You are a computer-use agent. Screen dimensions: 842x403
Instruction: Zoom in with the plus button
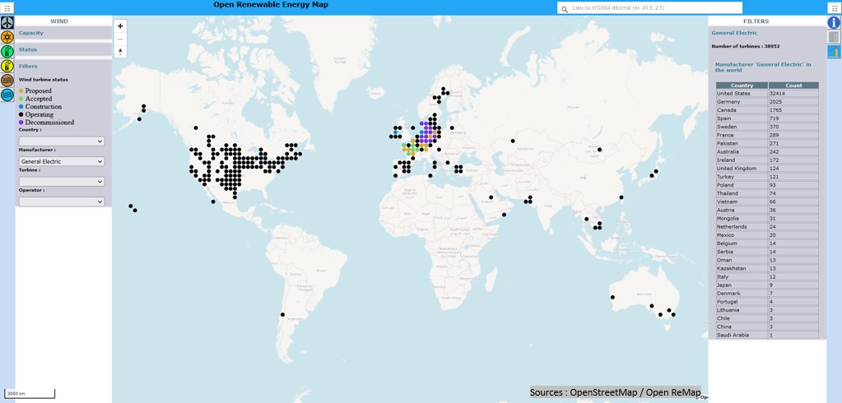pyautogui.click(x=120, y=25)
